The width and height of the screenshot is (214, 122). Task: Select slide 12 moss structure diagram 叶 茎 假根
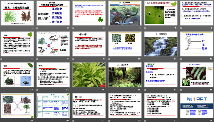coord(197,44)
